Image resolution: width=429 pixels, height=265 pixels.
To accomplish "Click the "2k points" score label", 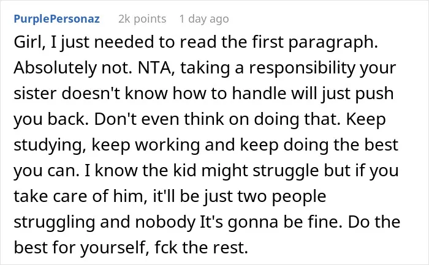I will 142,19.
